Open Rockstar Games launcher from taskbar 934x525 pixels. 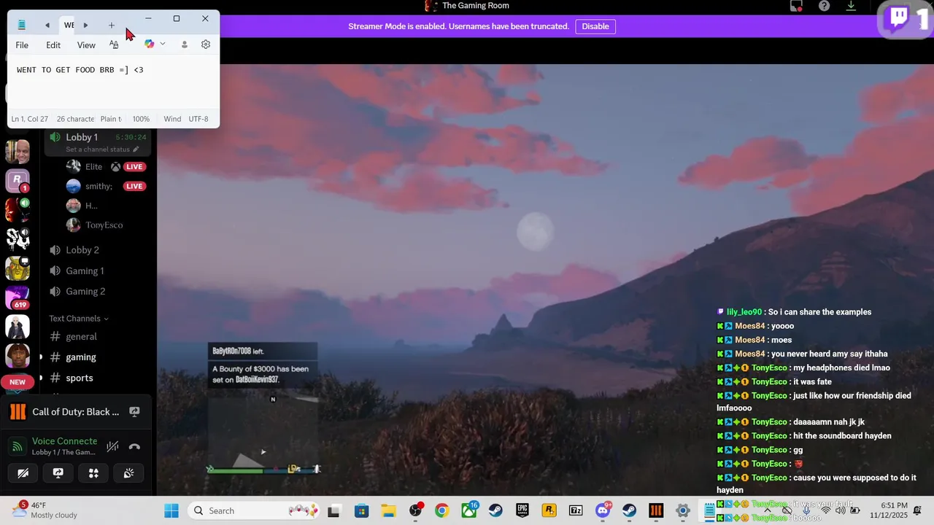(549, 510)
